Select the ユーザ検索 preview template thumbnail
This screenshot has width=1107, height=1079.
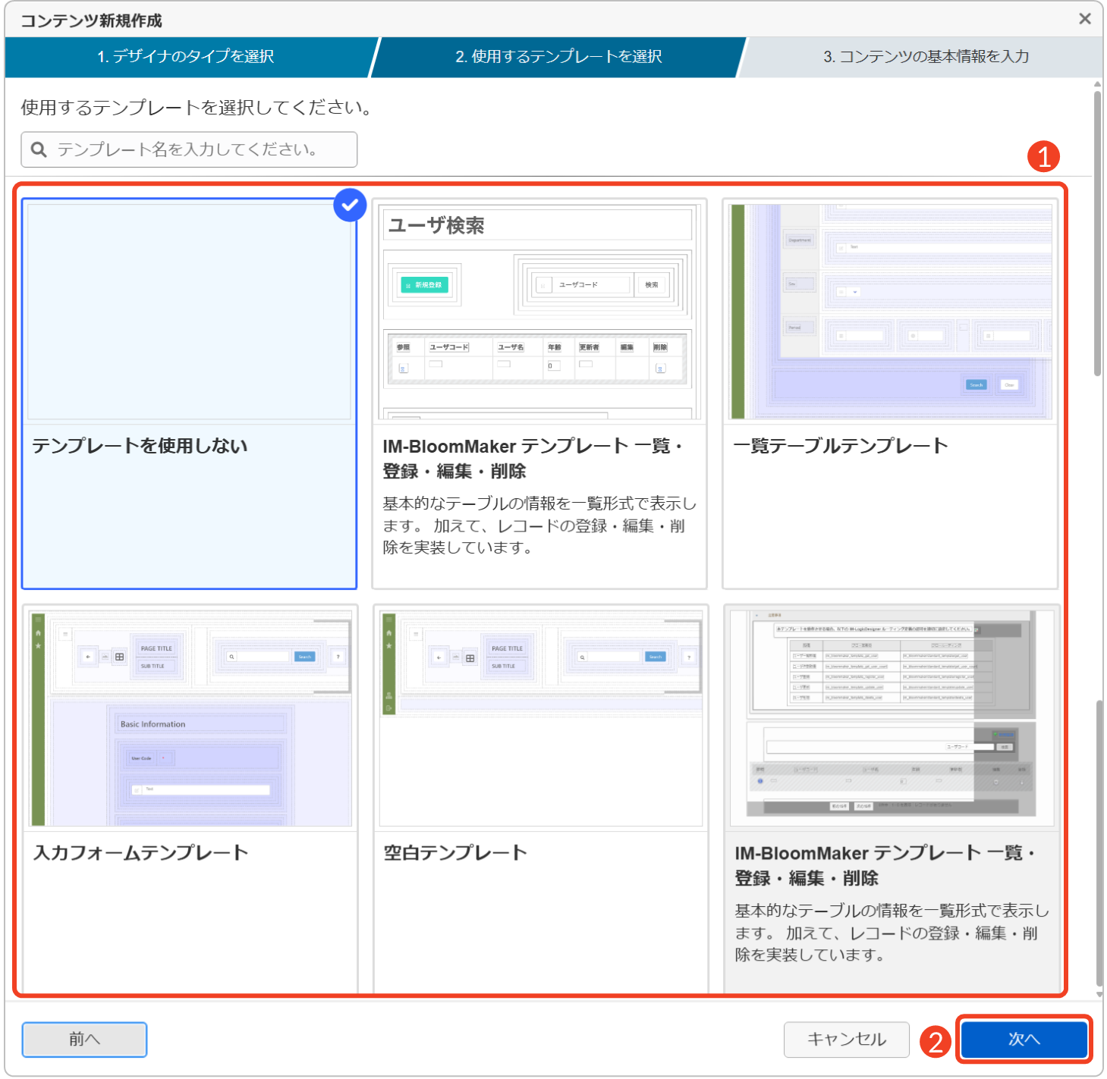tap(539, 312)
